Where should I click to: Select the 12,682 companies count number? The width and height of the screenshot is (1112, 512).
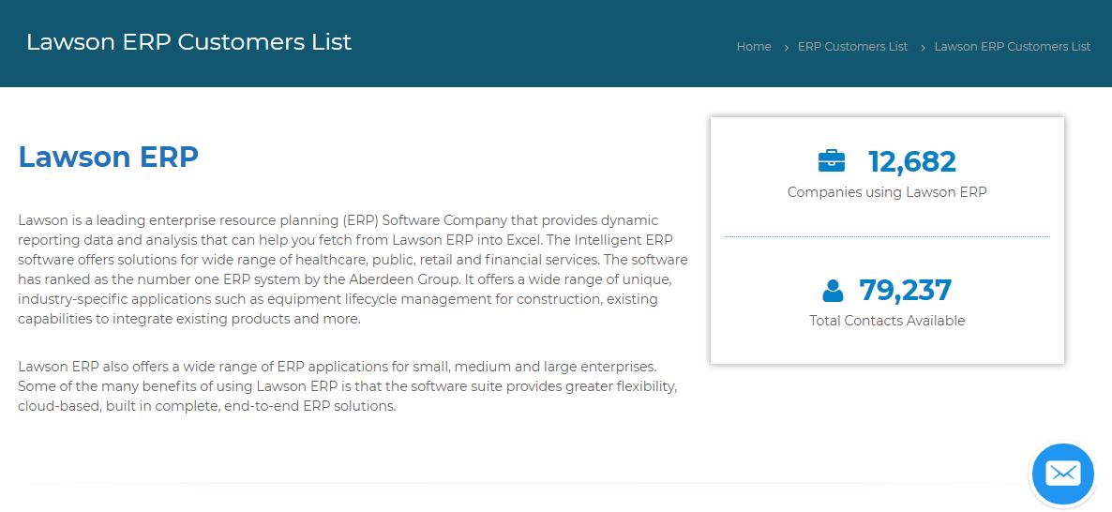click(912, 161)
